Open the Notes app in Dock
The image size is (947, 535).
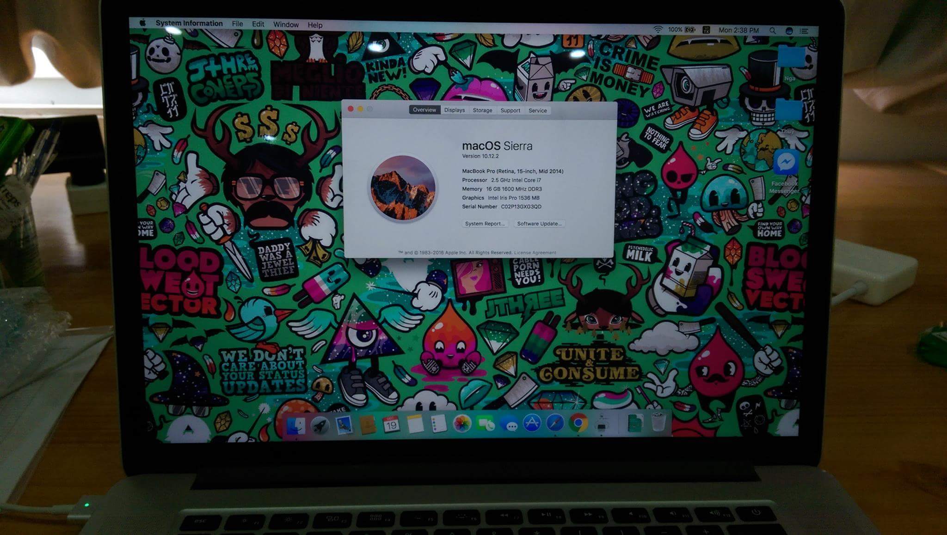point(415,424)
